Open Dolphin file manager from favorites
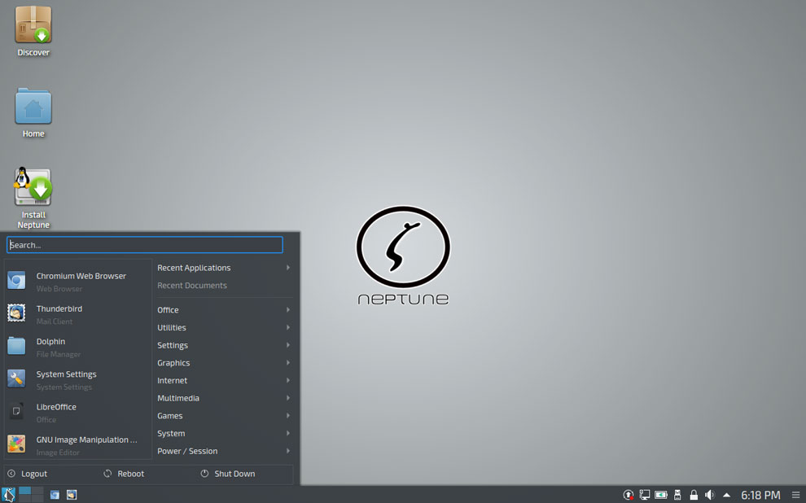806x503 pixels. coord(77,348)
